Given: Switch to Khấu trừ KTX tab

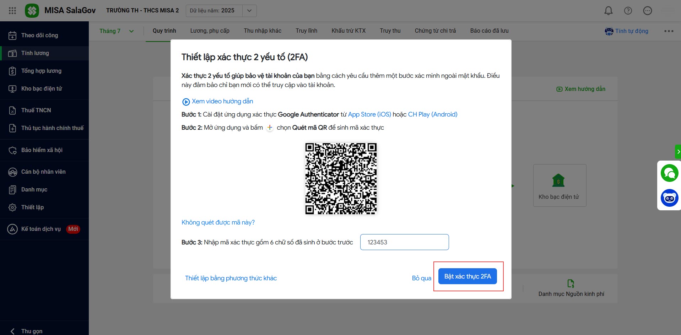Looking at the screenshot, I should pos(348,31).
